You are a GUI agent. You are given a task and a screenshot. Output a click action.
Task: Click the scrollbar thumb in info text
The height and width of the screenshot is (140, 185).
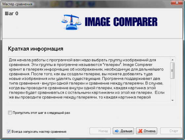pyautogui.click(x=172, y=70)
